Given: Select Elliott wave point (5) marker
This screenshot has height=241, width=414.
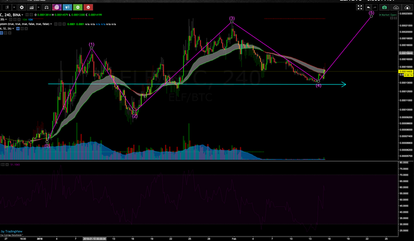Looking at the screenshot, I should pos(371,16).
